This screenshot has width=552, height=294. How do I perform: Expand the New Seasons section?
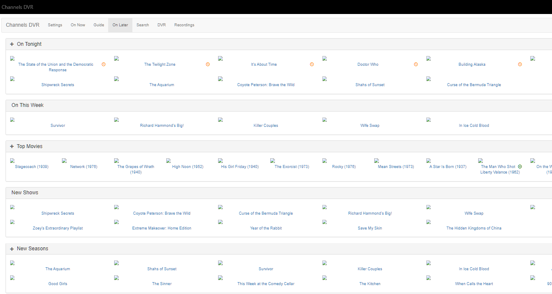coord(12,249)
